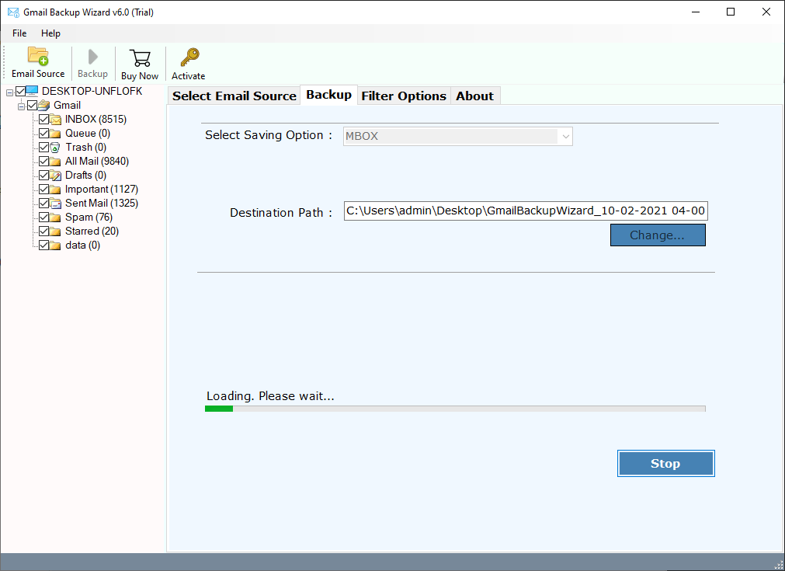Click the Activate key icon
785x571 pixels.
[x=189, y=57]
